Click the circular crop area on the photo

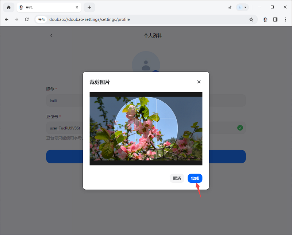click(x=146, y=128)
